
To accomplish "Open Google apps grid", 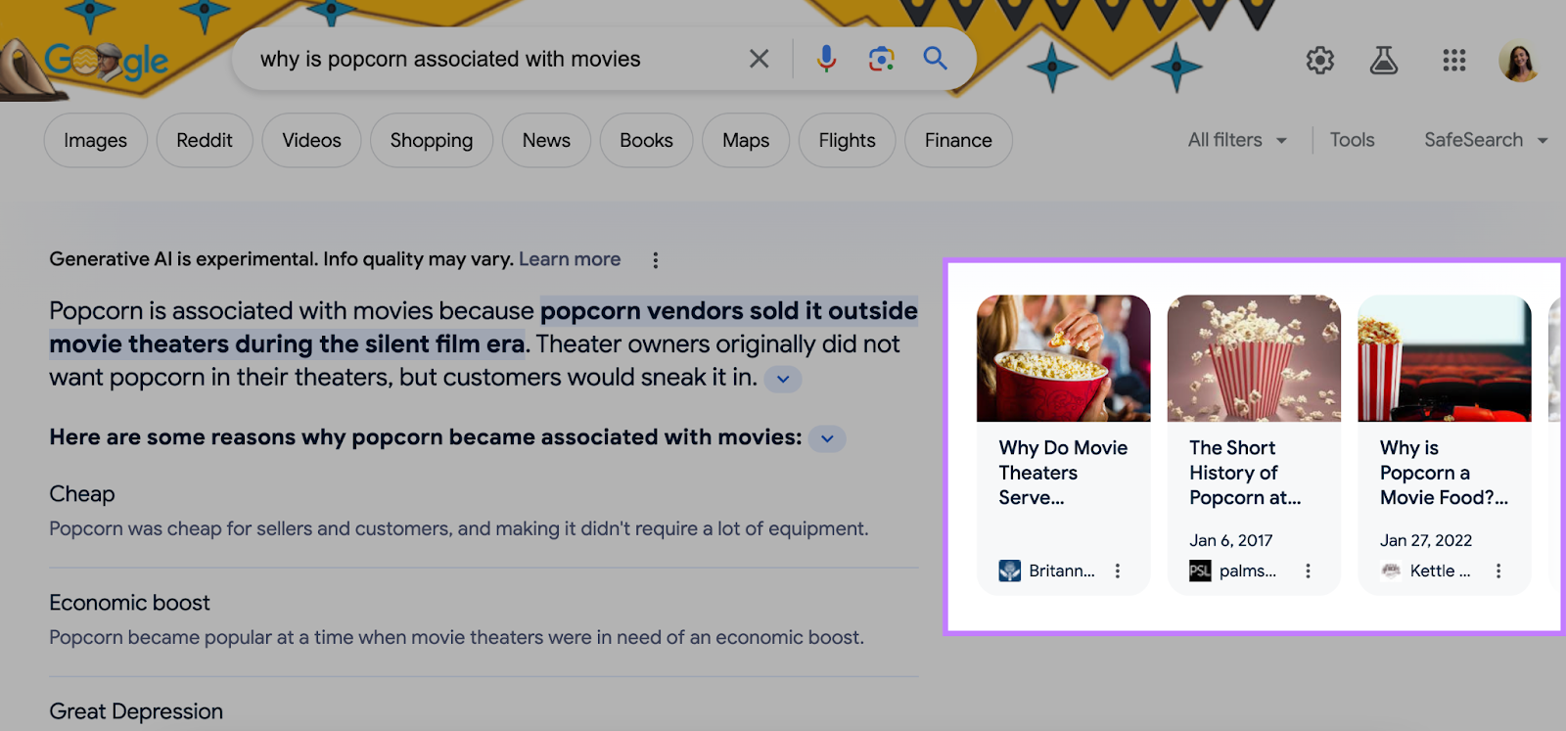I will click(1453, 61).
